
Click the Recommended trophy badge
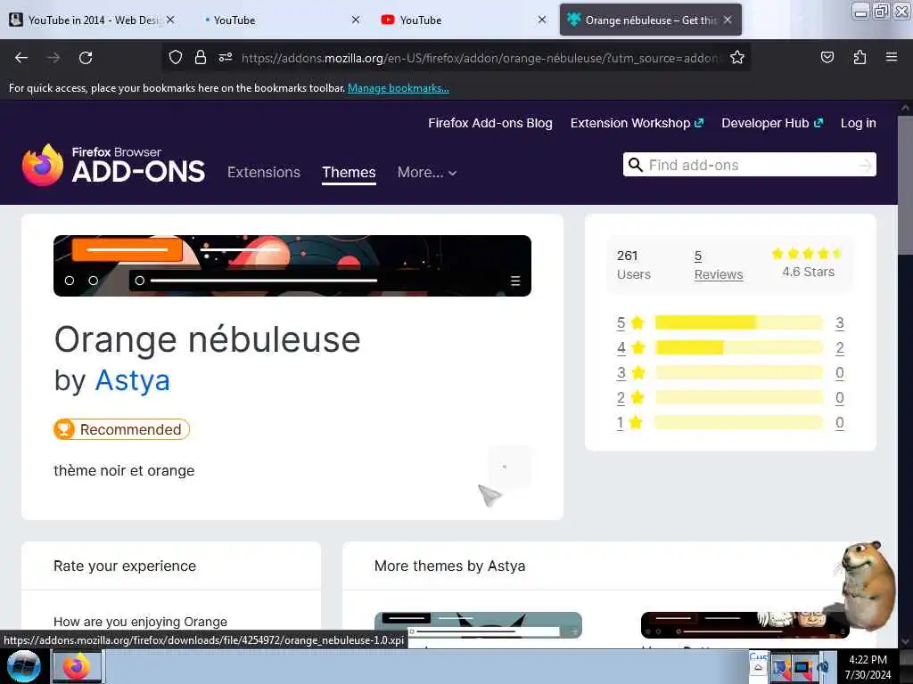pos(121,429)
